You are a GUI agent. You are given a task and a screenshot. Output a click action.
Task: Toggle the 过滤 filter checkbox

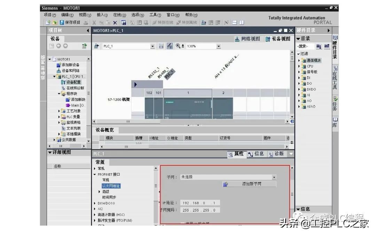pyautogui.click(x=298, y=54)
